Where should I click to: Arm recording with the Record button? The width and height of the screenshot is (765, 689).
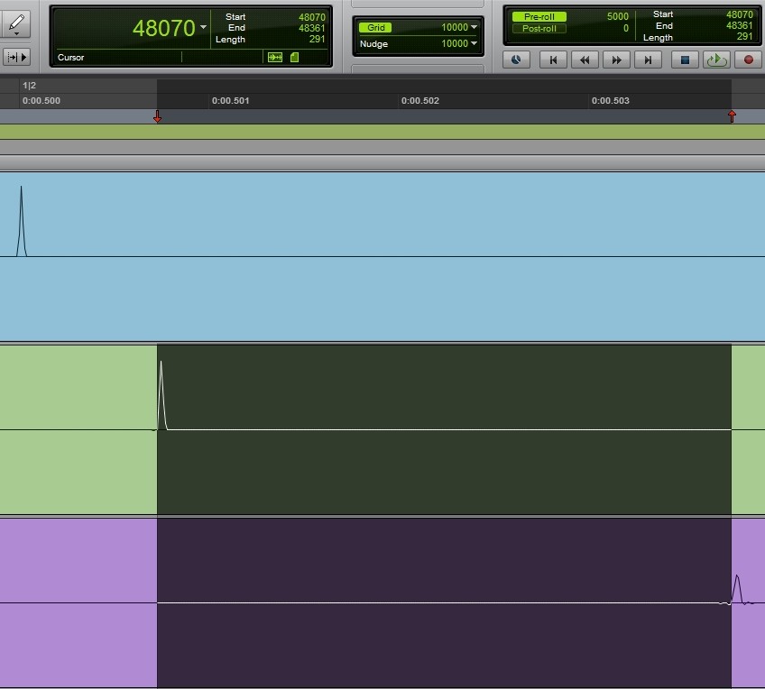tap(748, 60)
